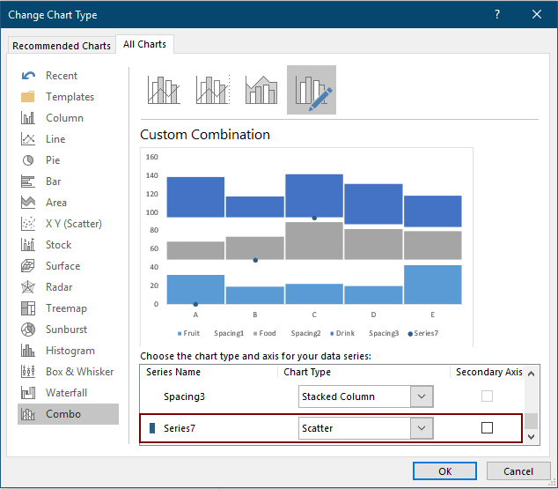The width and height of the screenshot is (558, 489).
Task: Click the Custom Combination chart preview
Action: [x=307, y=247]
